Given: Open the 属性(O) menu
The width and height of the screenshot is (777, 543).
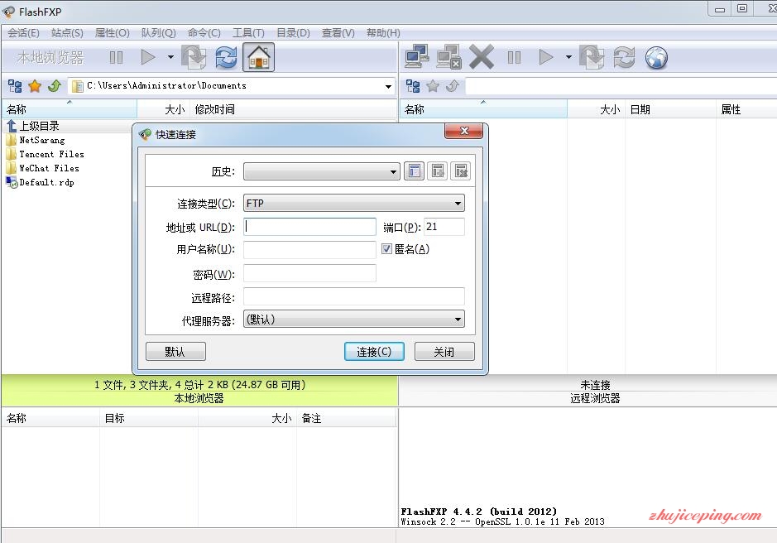Looking at the screenshot, I should click(x=112, y=33).
